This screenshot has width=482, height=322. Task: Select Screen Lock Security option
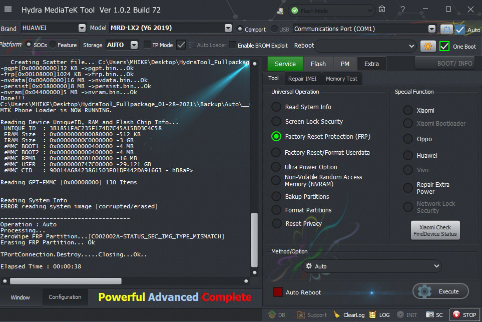coord(276,121)
